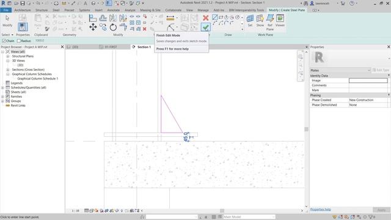Open the File menu tab
Viewport: 391px width, 220px height.
point(6,10)
